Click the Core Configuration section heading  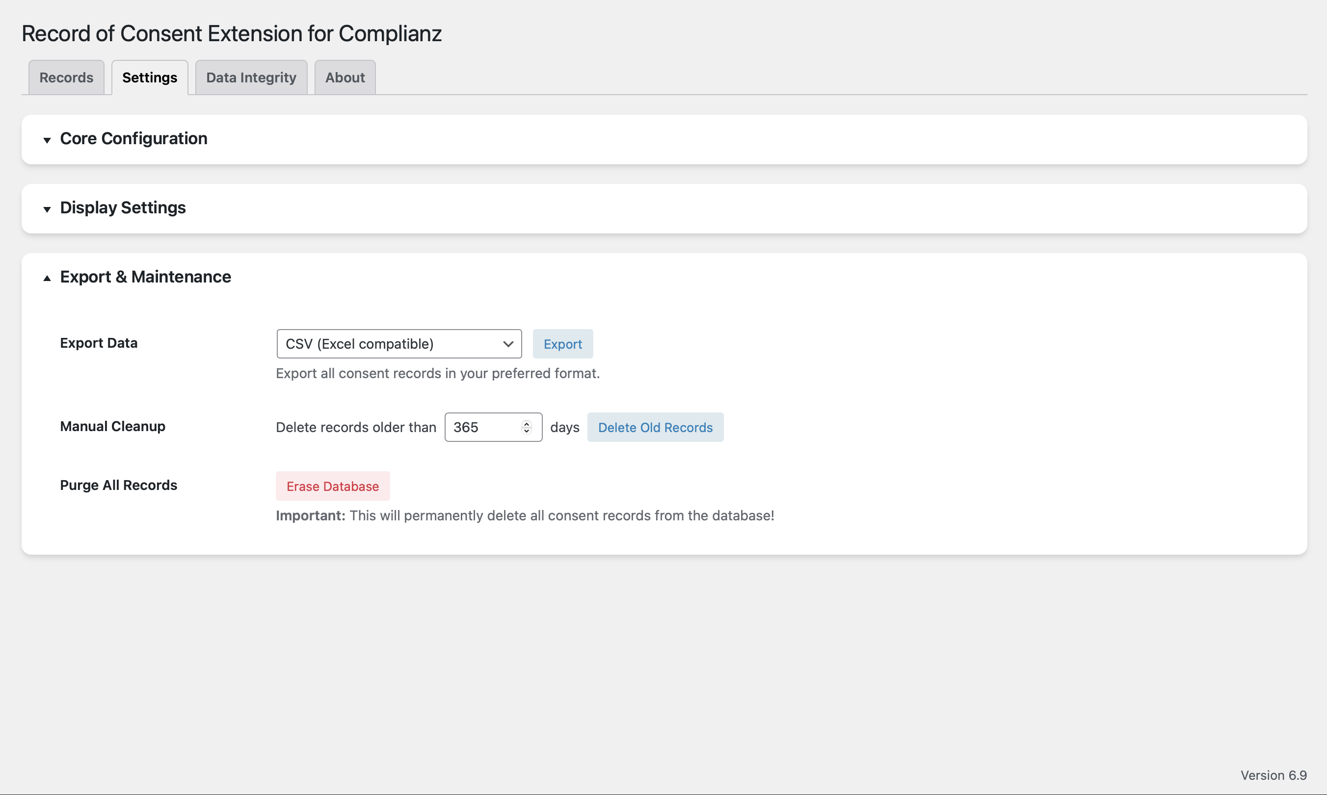[133, 139]
